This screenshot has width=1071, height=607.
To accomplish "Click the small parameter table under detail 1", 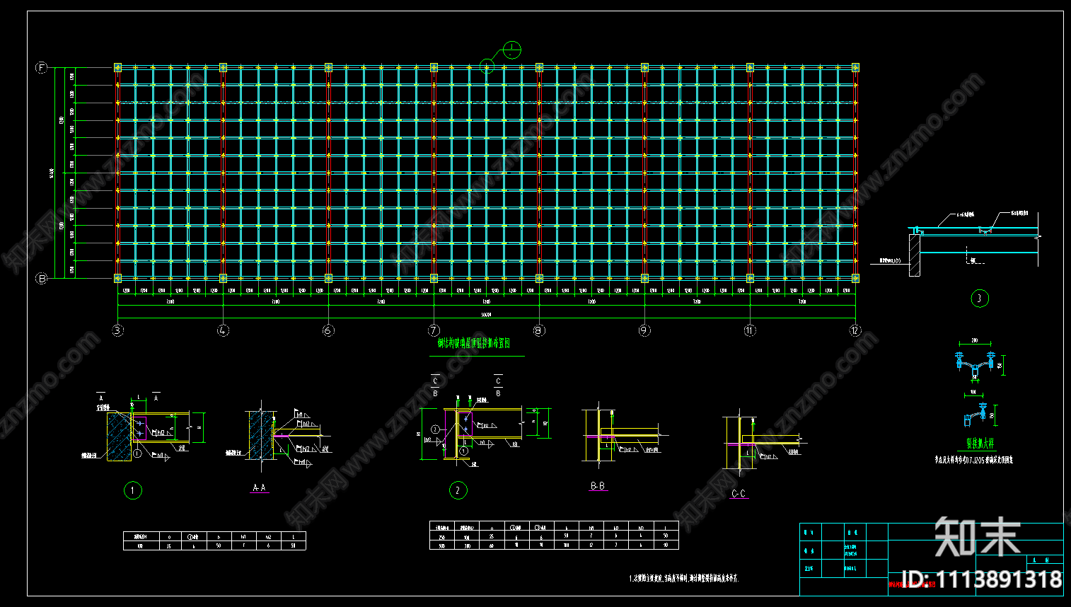I will [x=214, y=540].
